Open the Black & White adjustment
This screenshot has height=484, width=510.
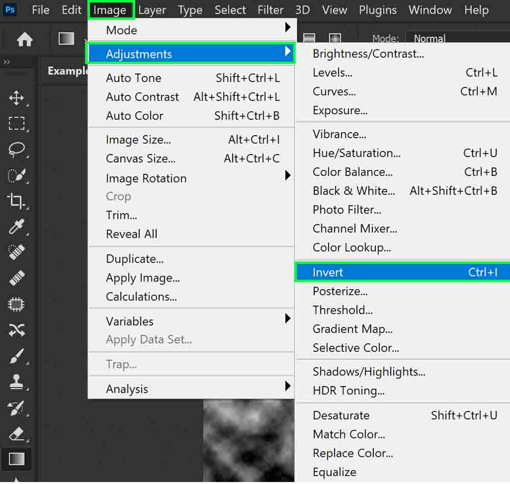tap(403, 191)
